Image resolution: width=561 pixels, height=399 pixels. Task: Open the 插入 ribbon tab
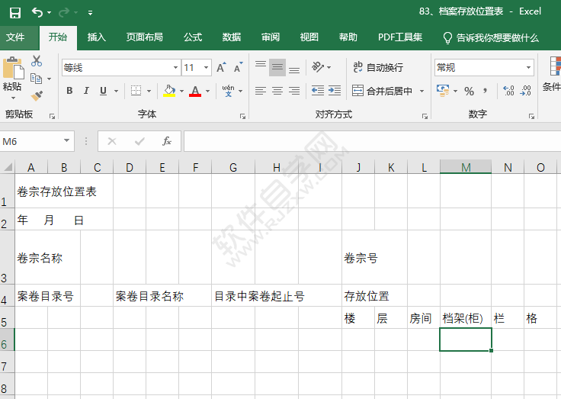[97, 37]
